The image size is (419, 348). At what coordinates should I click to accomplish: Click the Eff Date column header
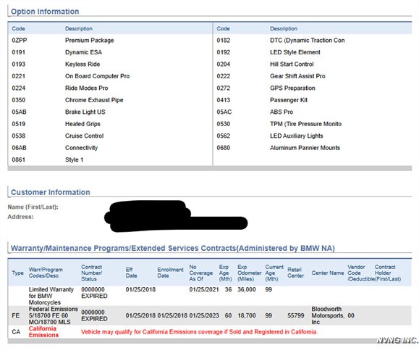[x=131, y=273]
